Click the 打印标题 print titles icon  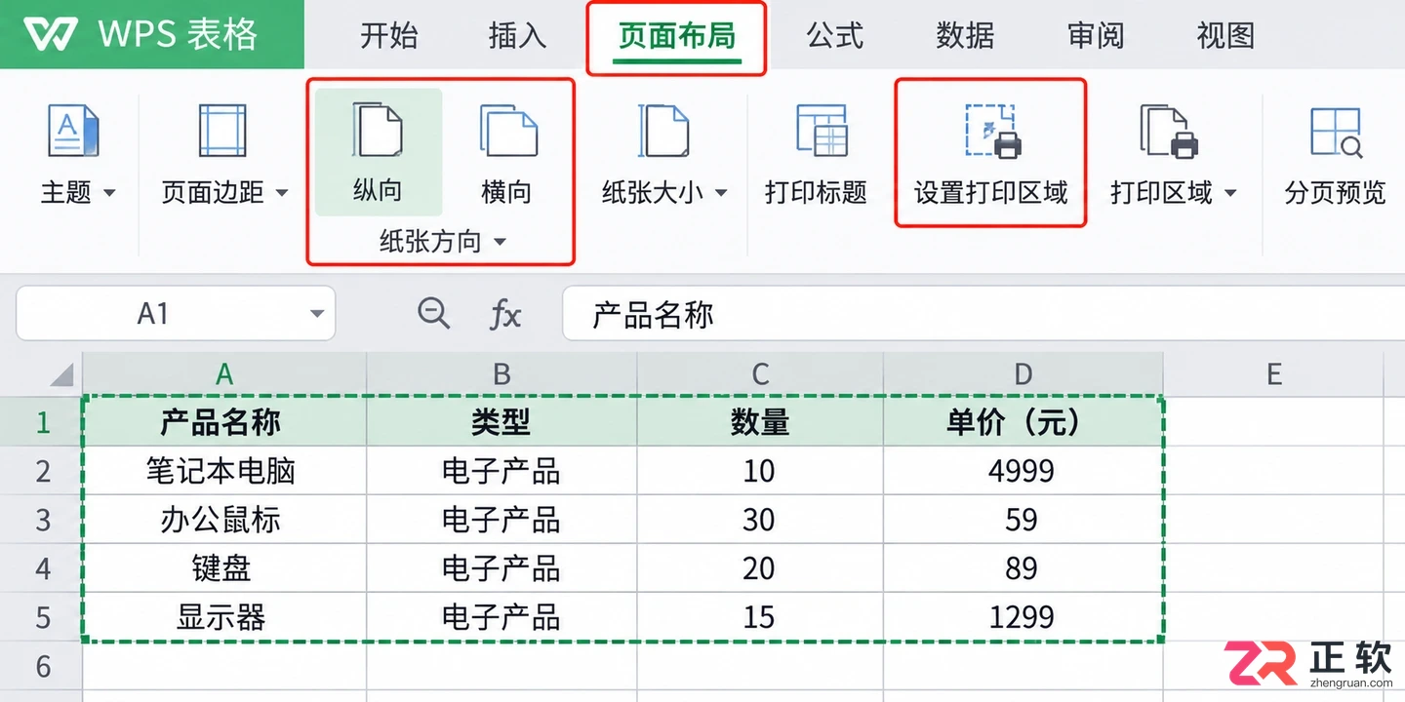(x=822, y=132)
